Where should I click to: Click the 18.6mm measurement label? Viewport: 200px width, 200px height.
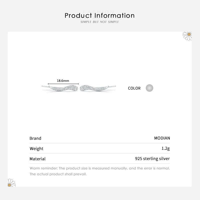coord(63,80)
